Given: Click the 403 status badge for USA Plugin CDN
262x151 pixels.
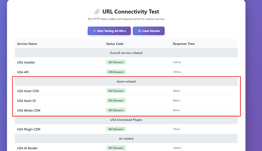Looking at the screenshot, I should click(x=116, y=129).
